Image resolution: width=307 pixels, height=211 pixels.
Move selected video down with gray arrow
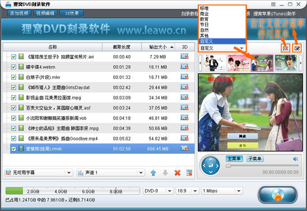click(165, 173)
